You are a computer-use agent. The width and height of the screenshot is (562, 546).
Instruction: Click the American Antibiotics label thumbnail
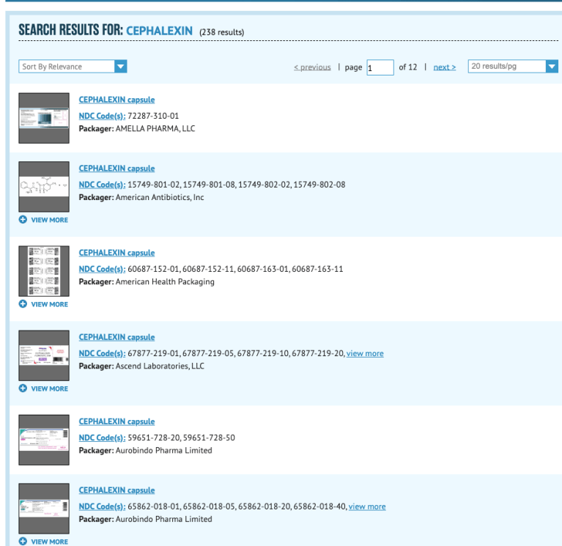[x=43, y=186]
